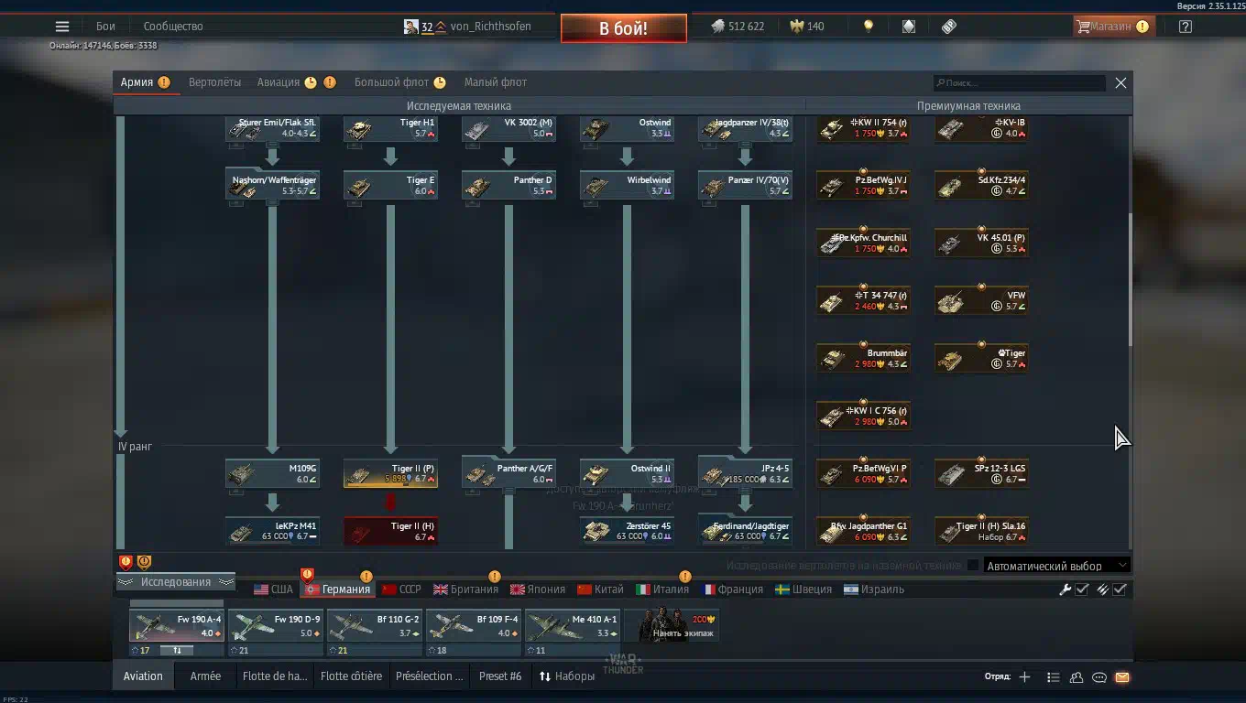The image size is (1246, 703).
Task: Select the Ostwind II vehicle
Action: point(627,474)
